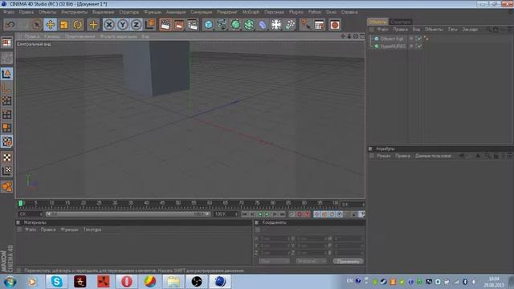Click the timeline range scroll bar
The width and height of the screenshot is (514, 289).
tap(128, 214)
